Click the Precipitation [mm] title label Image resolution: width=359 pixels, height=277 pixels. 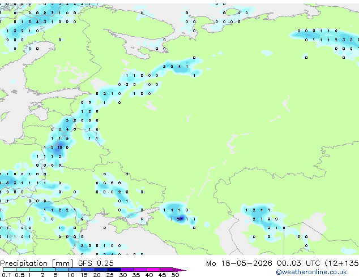click(x=37, y=263)
